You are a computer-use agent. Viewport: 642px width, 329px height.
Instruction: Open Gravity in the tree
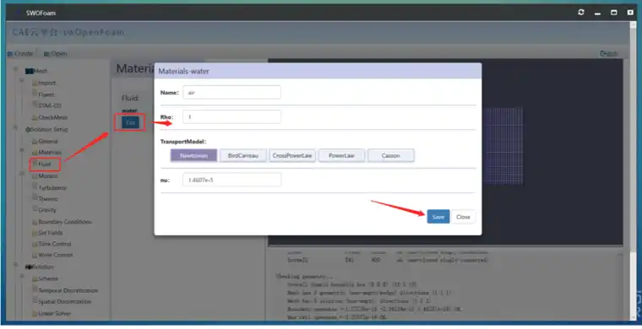[47, 210]
